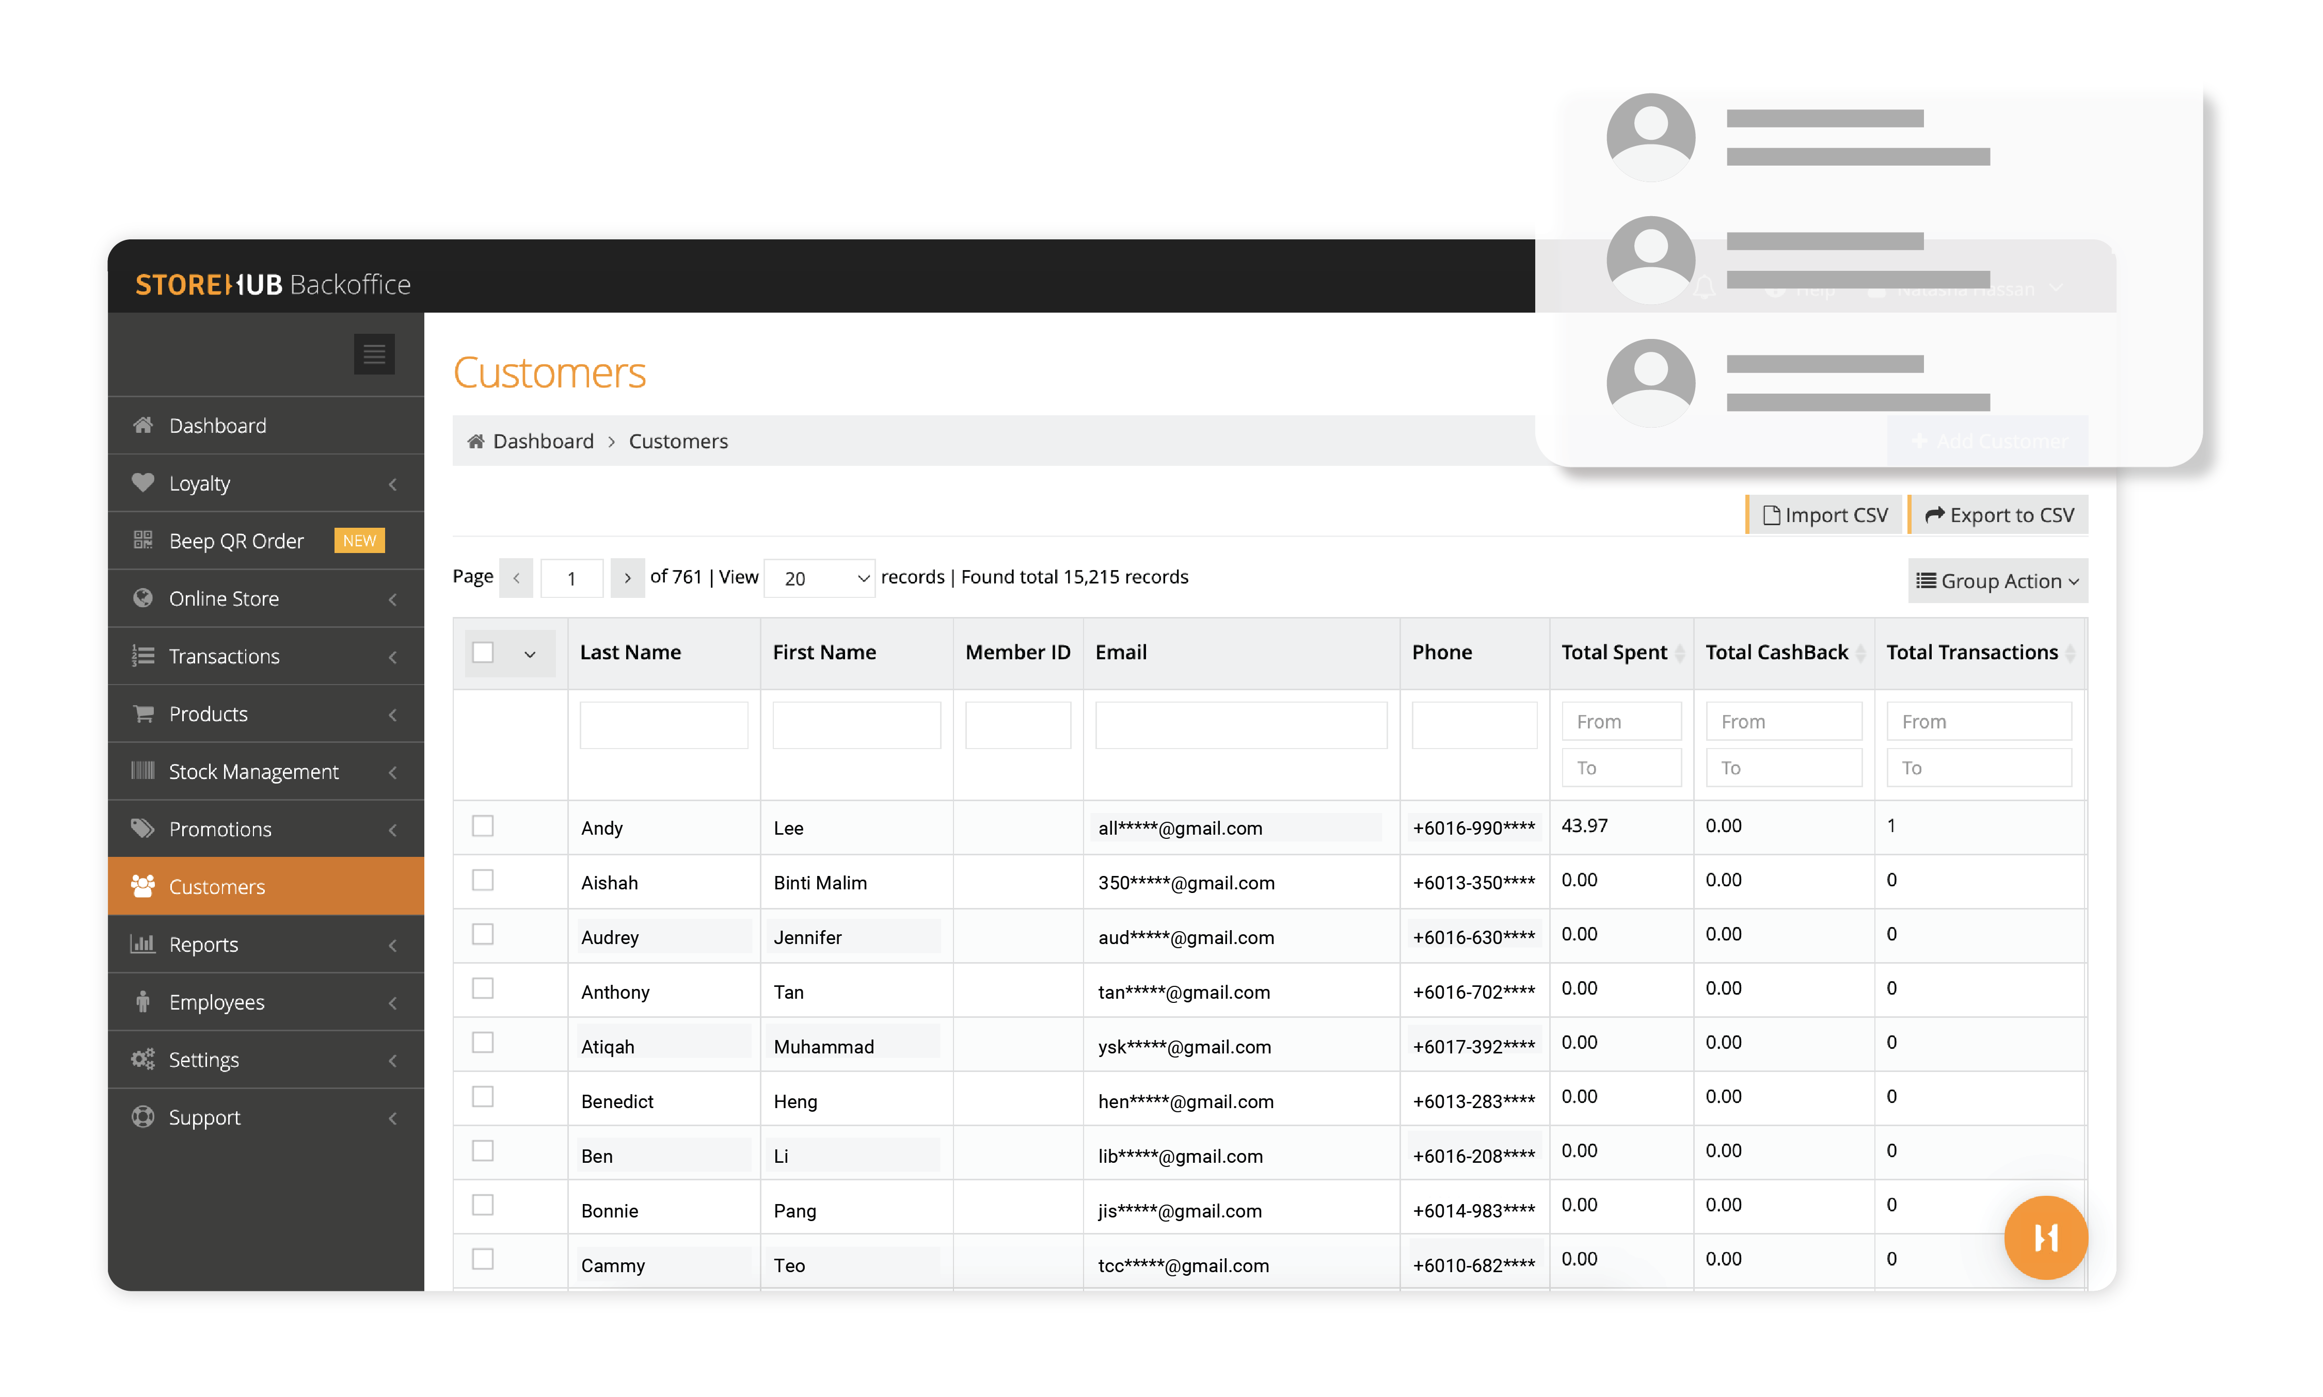Click the Total Spent From field
The width and height of the screenshot is (2323, 1397).
(x=1620, y=721)
